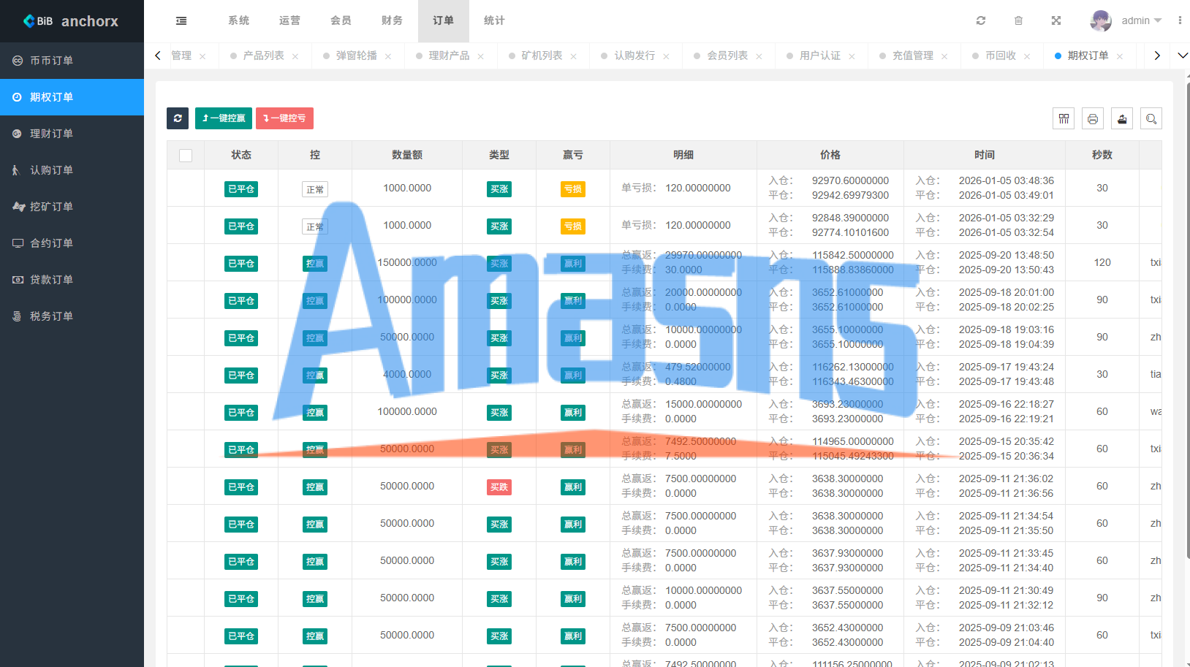Click the table search magnifier icon
This screenshot has width=1190, height=667.
(x=1151, y=118)
